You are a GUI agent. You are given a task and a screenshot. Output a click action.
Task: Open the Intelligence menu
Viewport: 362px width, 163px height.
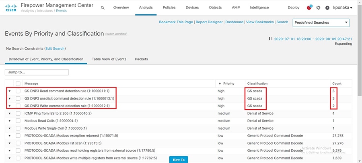click(x=259, y=8)
